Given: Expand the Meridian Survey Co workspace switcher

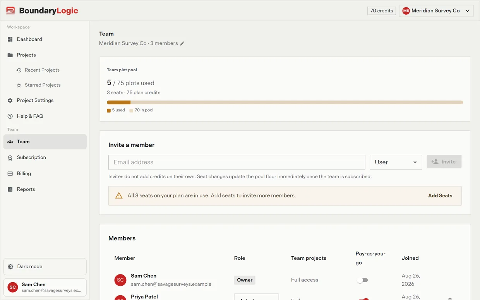Looking at the screenshot, I should (436, 11).
